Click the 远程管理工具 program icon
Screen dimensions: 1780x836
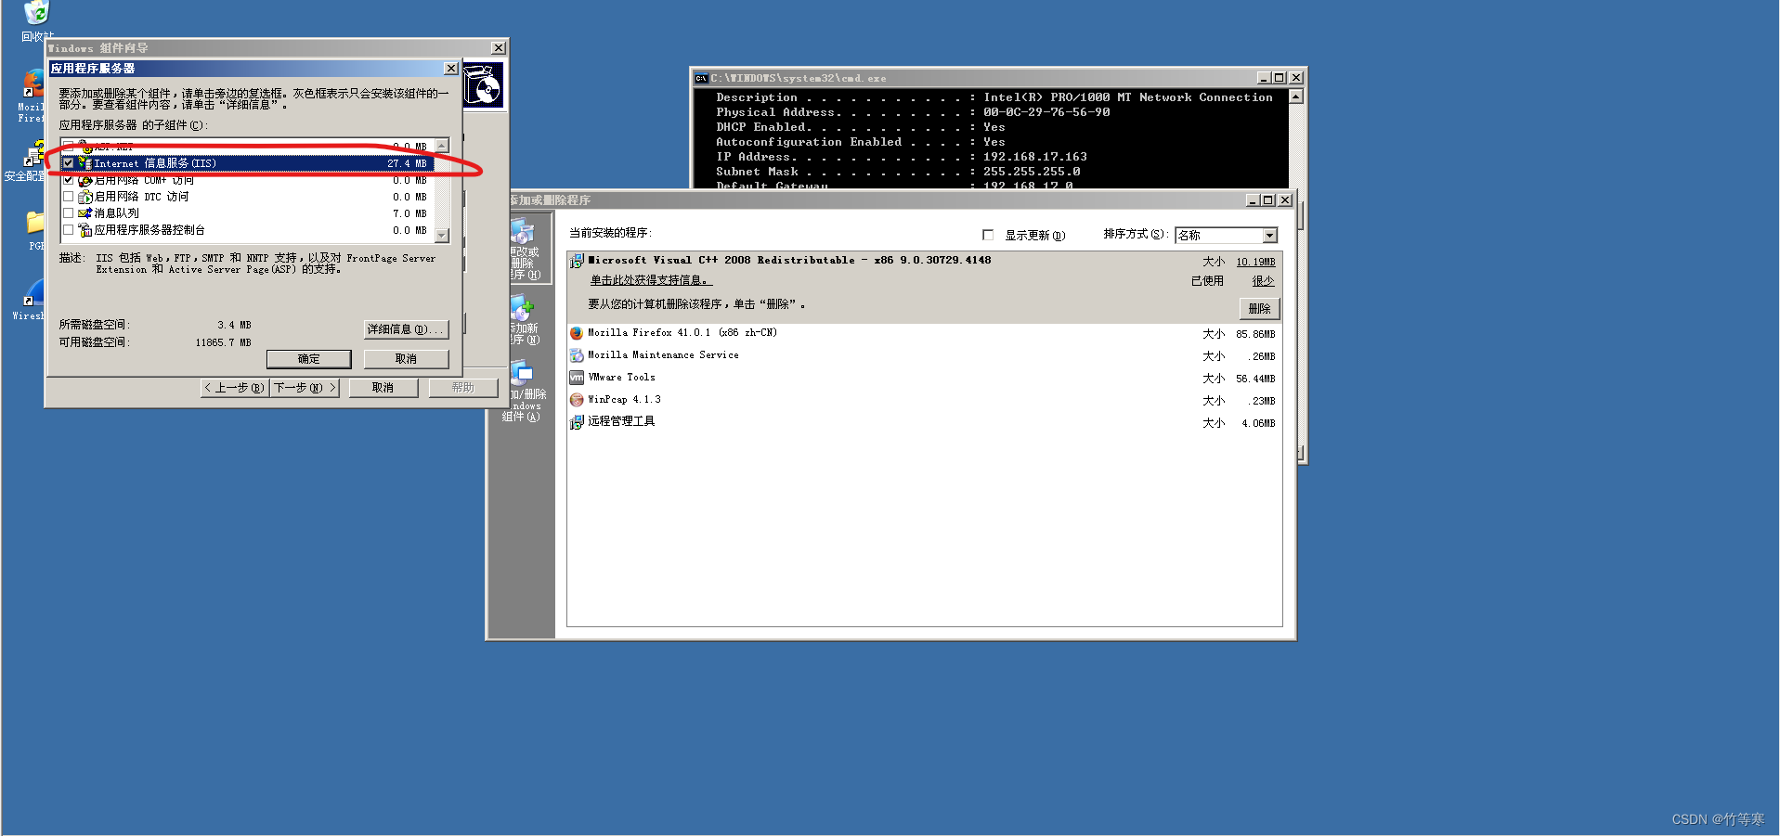(577, 422)
